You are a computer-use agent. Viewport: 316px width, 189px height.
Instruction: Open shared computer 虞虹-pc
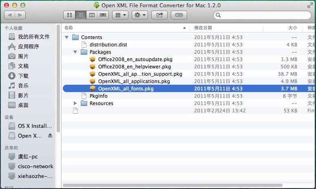pos(23,156)
